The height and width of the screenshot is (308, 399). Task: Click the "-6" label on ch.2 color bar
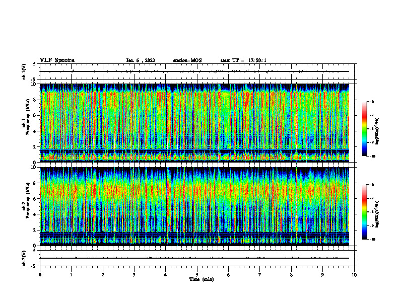tap(372, 185)
